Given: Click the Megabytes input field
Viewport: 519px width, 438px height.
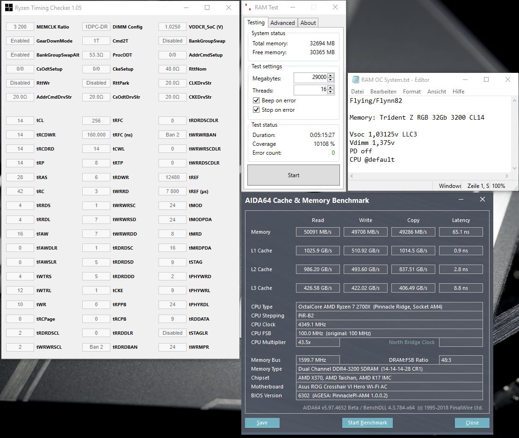Looking at the screenshot, I should click(x=310, y=78).
